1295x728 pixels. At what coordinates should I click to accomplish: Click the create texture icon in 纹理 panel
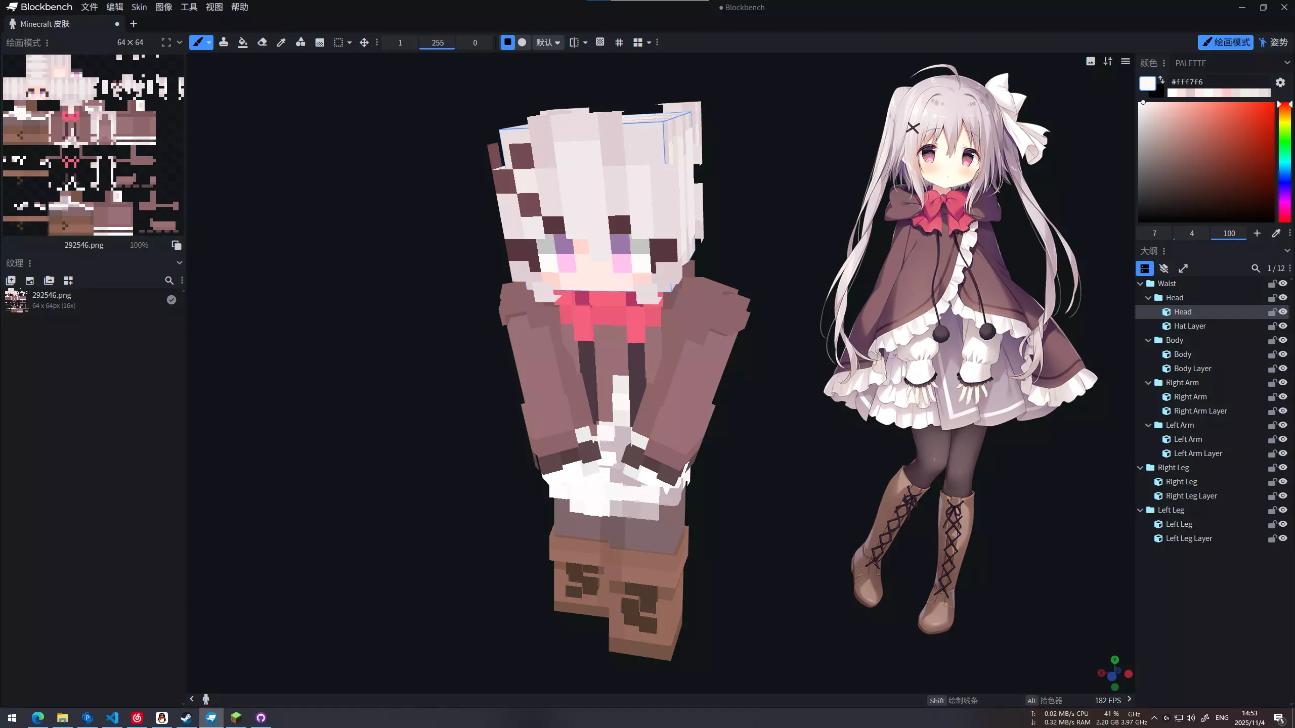click(x=11, y=280)
